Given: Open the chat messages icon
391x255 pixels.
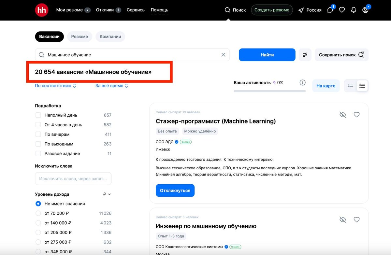Looking at the screenshot, I should pos(330,10).
